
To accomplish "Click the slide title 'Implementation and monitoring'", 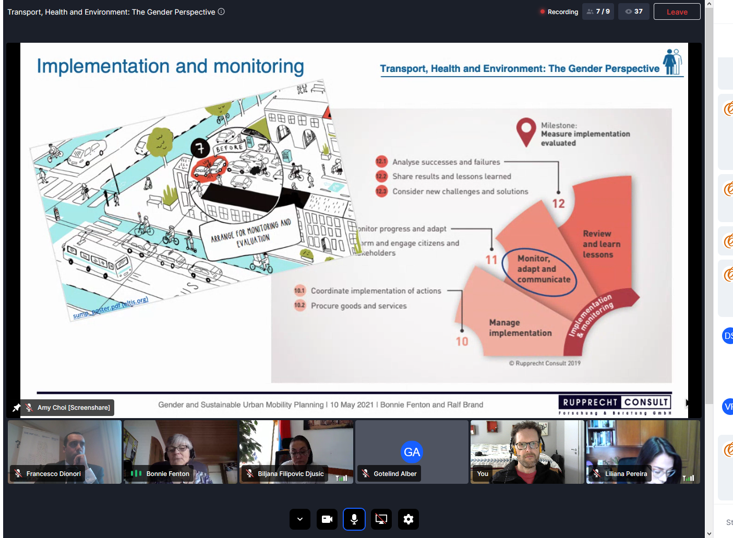I will click(x=170, y=67).
